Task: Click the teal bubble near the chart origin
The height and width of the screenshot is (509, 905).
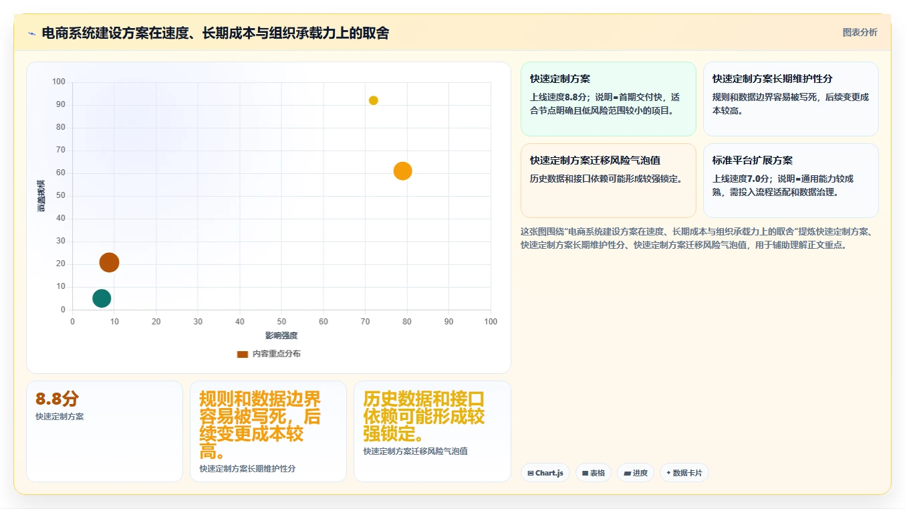Action: click(102, 298)
